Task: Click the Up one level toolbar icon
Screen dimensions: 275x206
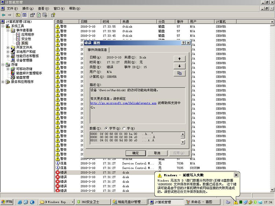Action: [18, 15]
